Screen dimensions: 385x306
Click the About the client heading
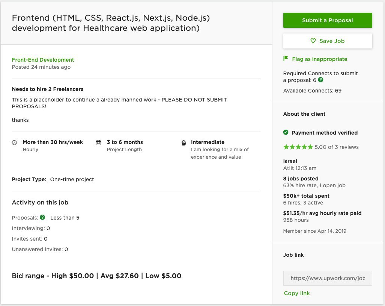coord(304,114)
